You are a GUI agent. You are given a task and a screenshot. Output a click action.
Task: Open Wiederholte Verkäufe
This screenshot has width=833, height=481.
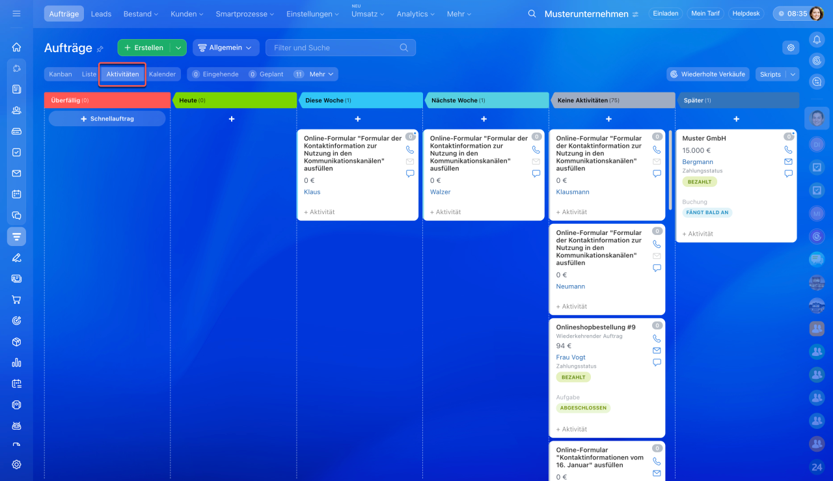tap(708, 74)
